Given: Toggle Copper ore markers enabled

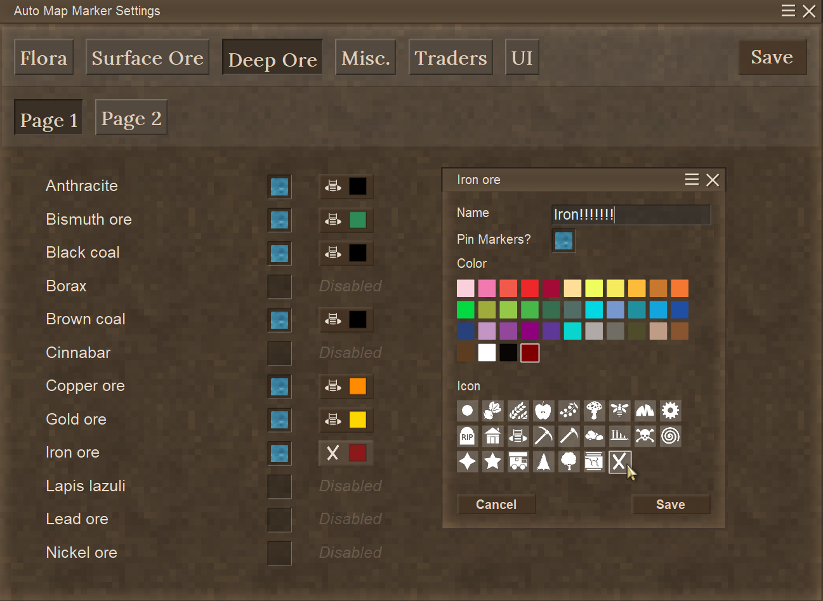Looking at the screenshot, I should pos(280,387).
